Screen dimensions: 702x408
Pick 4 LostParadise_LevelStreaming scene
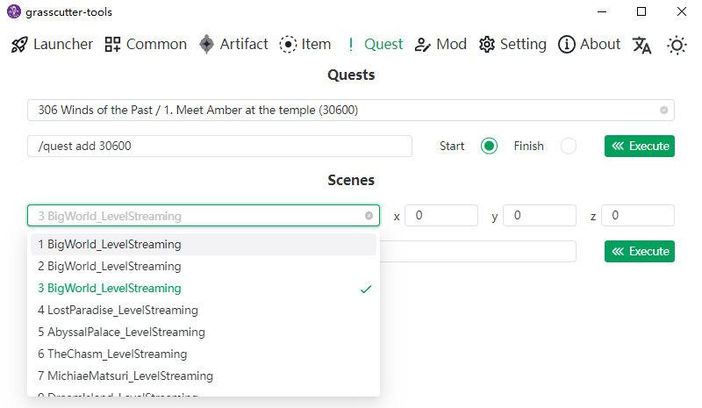[204, 311]
